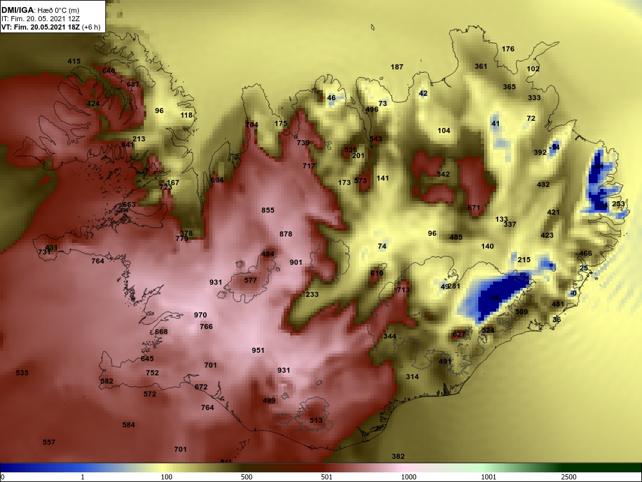The width and height of the screenshot is (642, 482).
Task: Click the offshore value 557
Action: [x=49, y=442]
